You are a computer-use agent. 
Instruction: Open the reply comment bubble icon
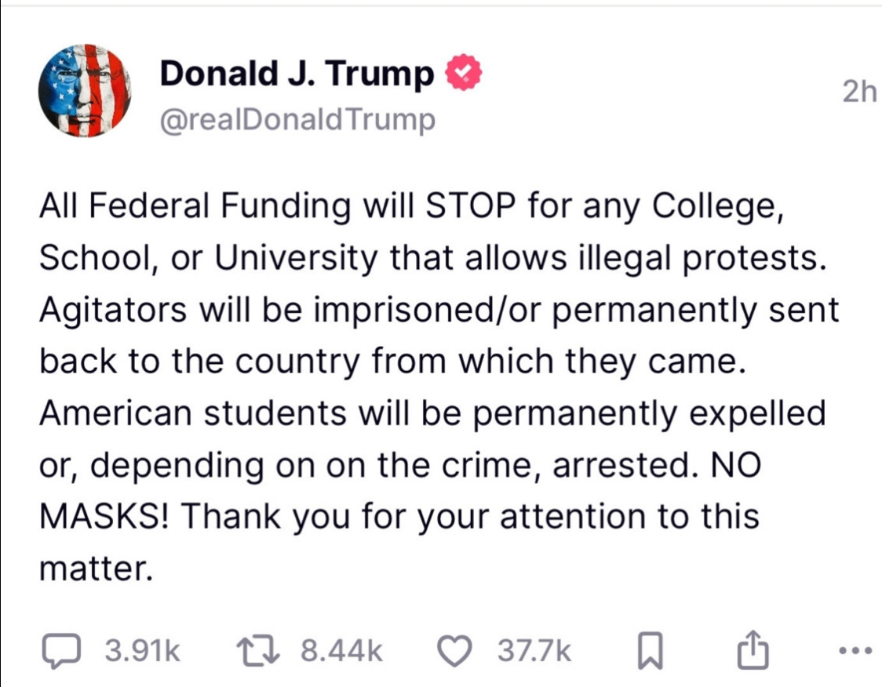(60, 650)
